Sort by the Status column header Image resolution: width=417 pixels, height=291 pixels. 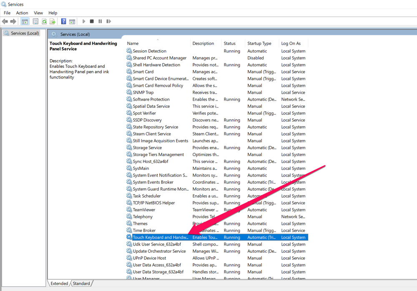click(234, 43)
